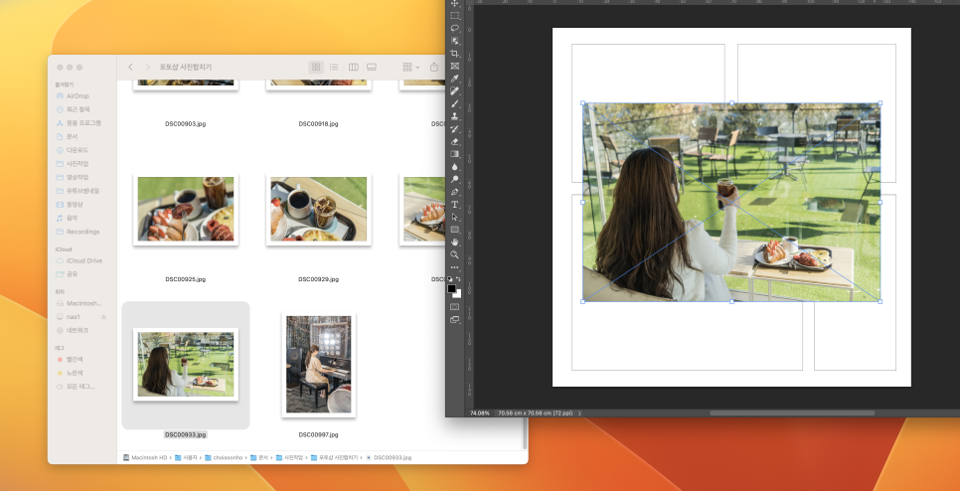Select the Hand tool
Viewport: 960px width, 491px height.
pyautogui.click(x=455, y=242)
